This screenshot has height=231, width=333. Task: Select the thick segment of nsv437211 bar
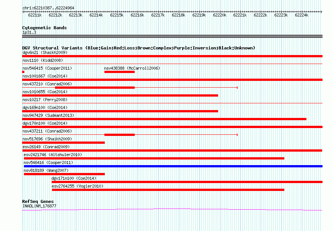120,135
